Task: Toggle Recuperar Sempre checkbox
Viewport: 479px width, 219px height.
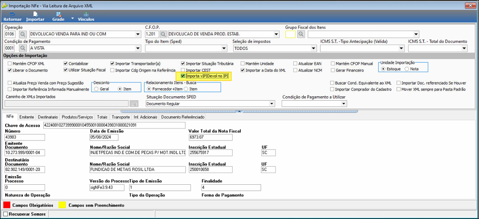Action: [5, 214]
